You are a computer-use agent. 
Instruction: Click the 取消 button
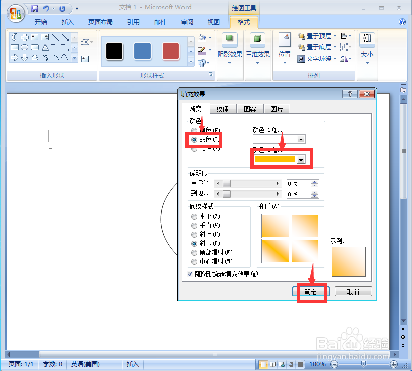coord(353,292)
